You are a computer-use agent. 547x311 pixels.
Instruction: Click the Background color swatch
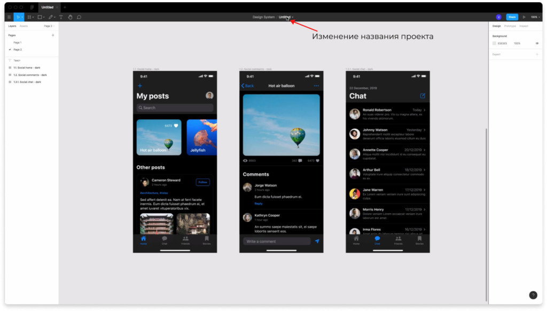[x=494, y=43]
